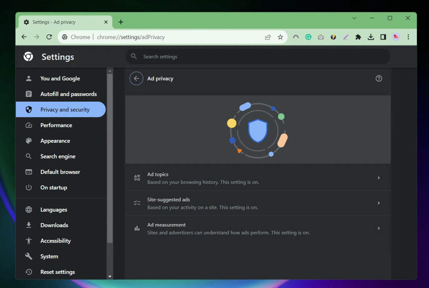Close the Settings - Ad privacy tab
This screenshot has width=429, height=288.
(106, 22)
